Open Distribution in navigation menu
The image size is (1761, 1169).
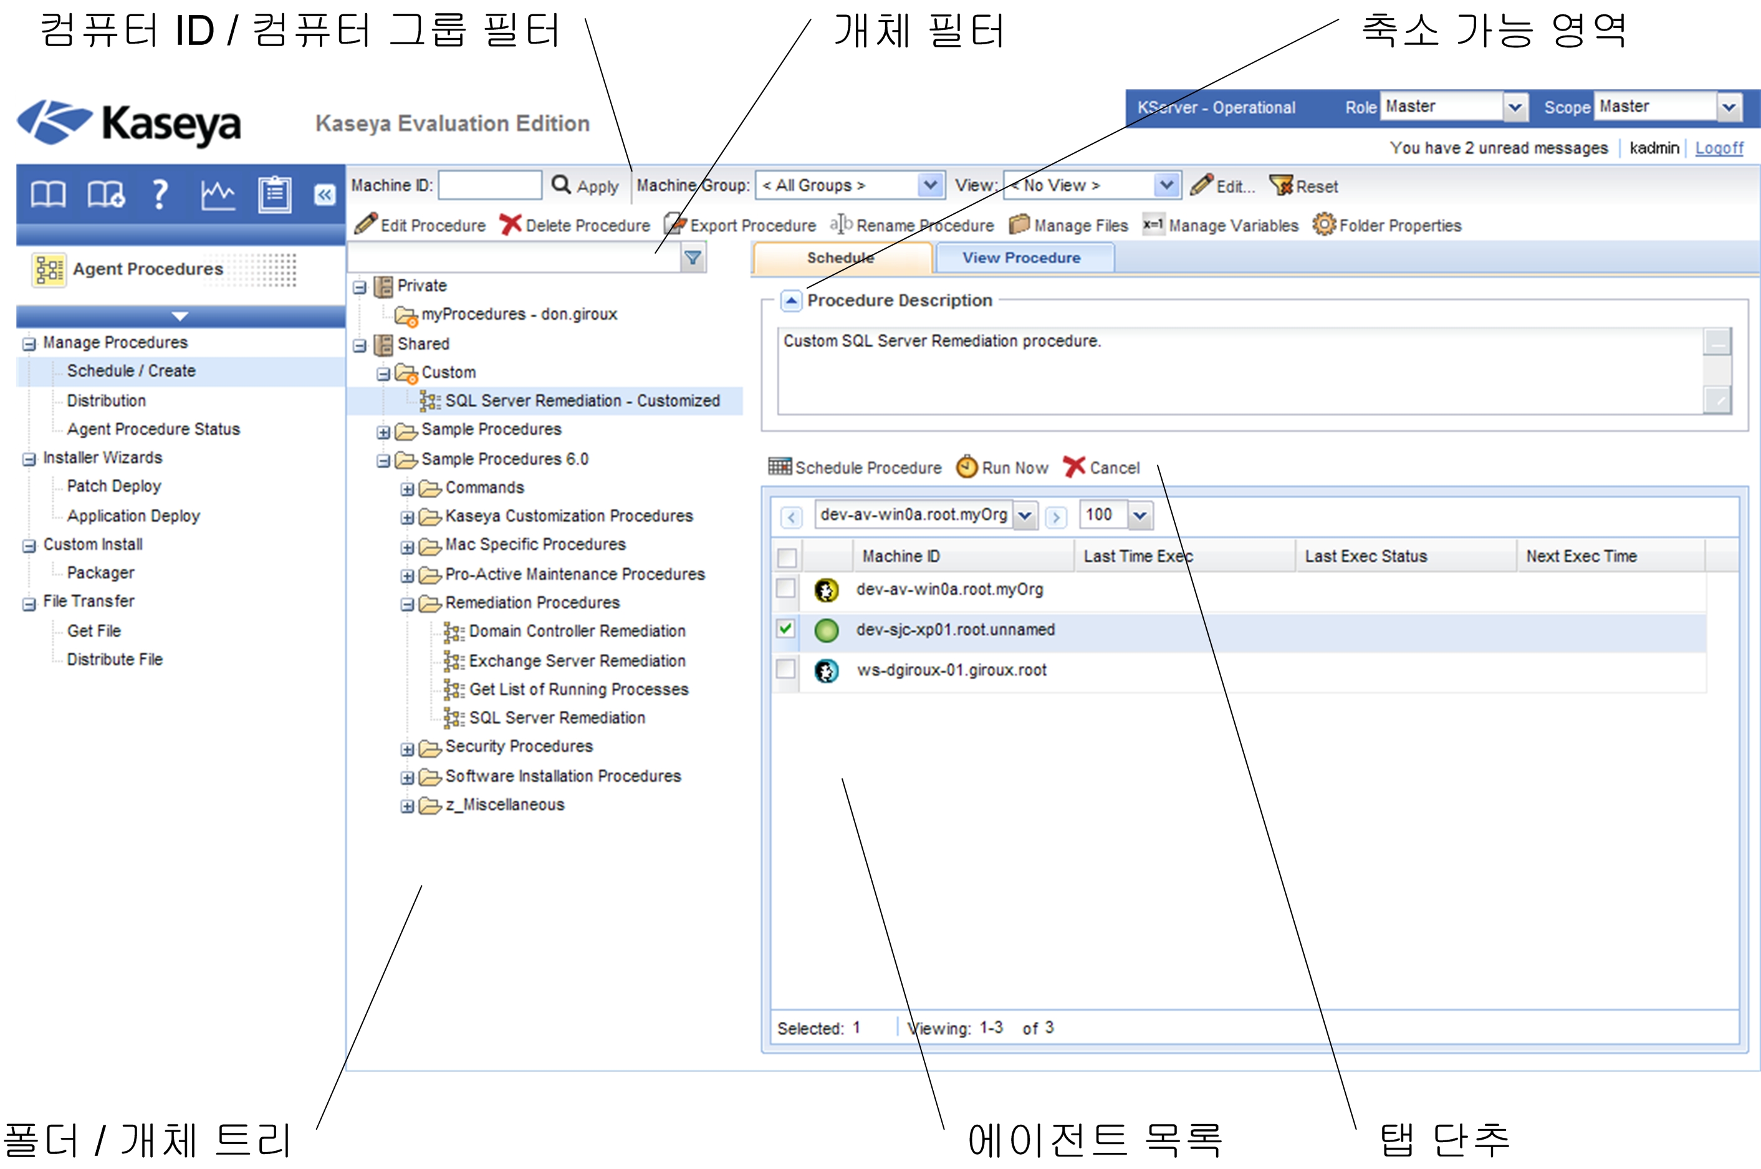click(107, 400)
